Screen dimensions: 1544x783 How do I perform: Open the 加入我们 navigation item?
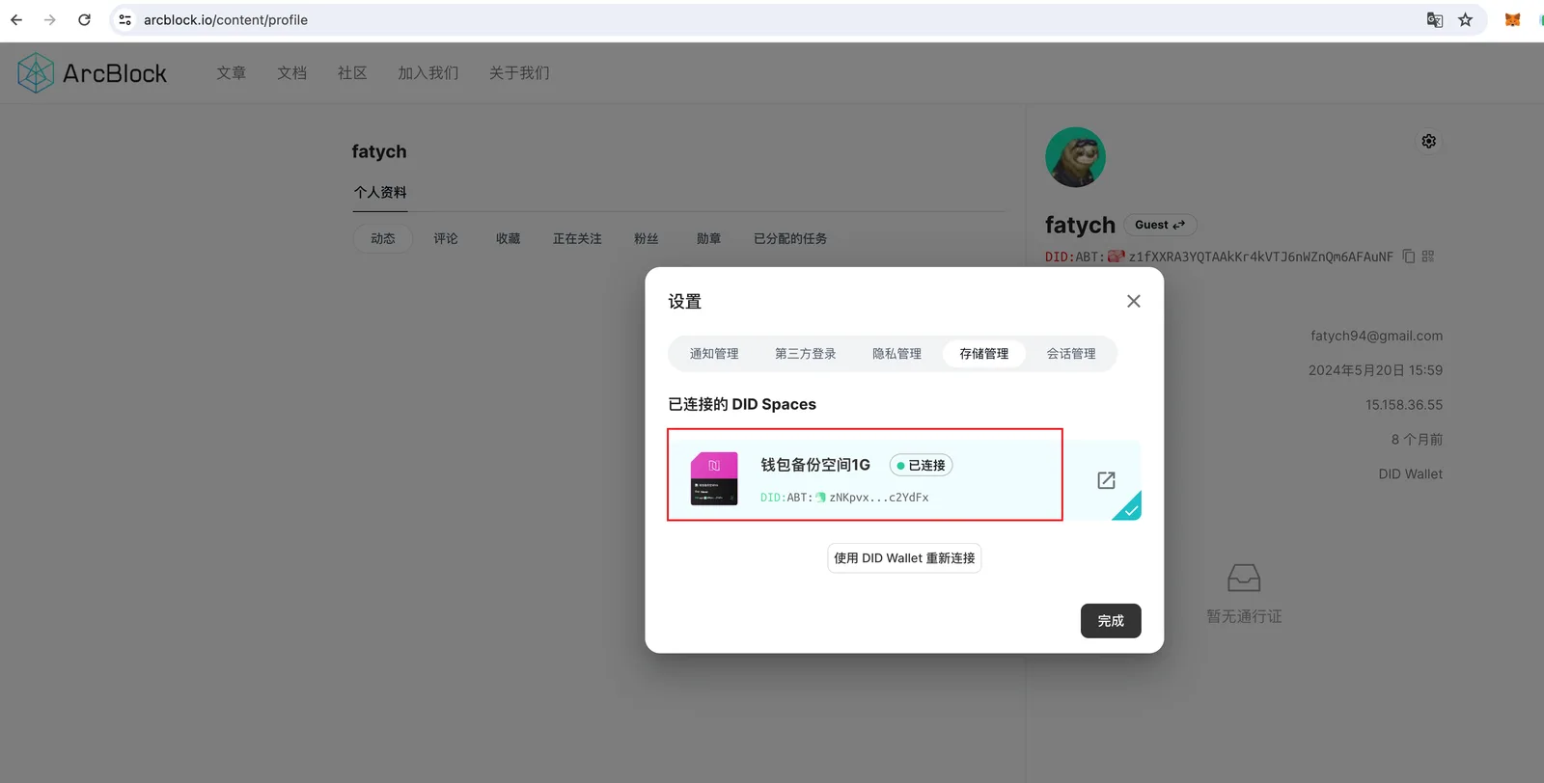428,73
